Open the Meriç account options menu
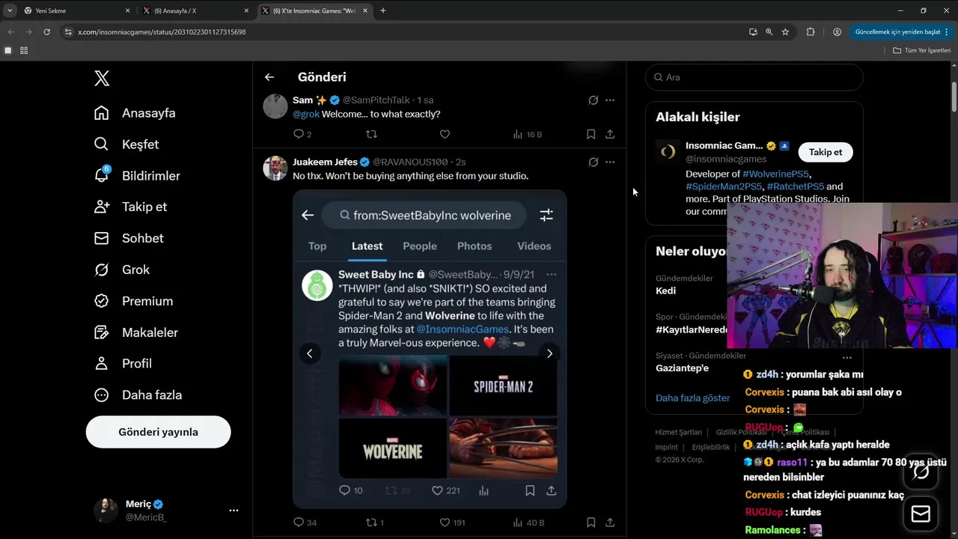This screenshot has width=958, height=539. point(234,510)
